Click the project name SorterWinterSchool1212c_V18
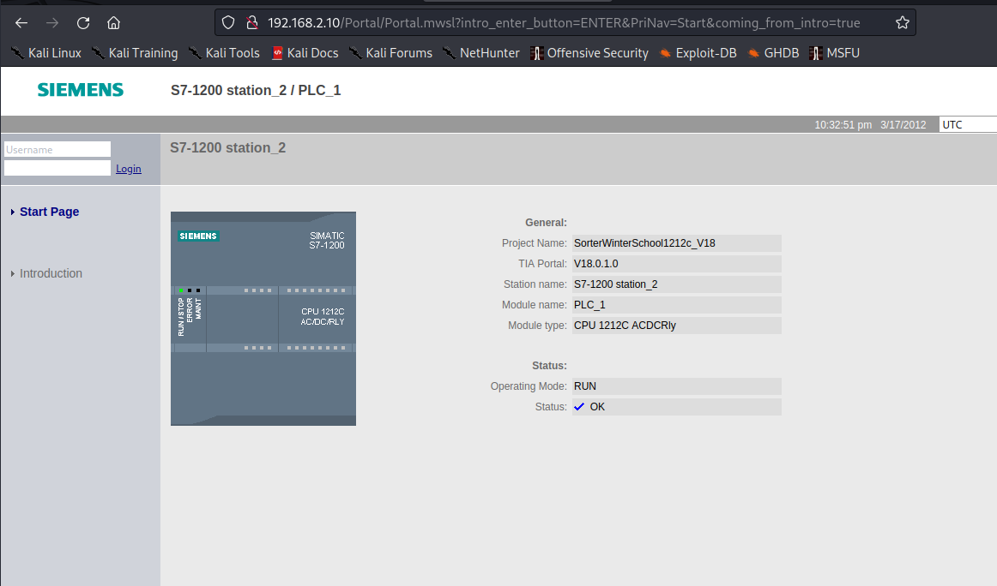This screenshot has width=997, height=586. [644, 243]
